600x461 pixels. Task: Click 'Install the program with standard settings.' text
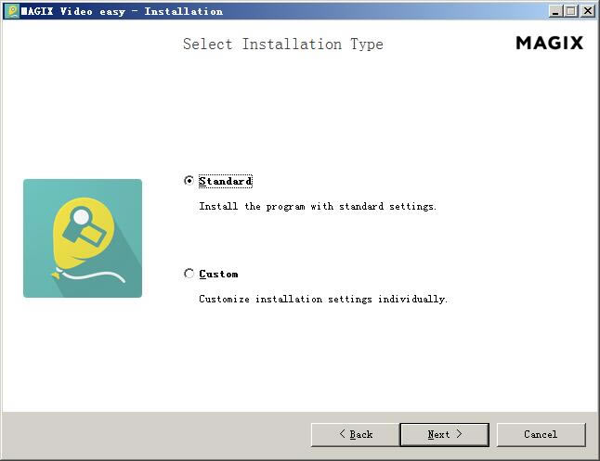click(x=318, y=207)
